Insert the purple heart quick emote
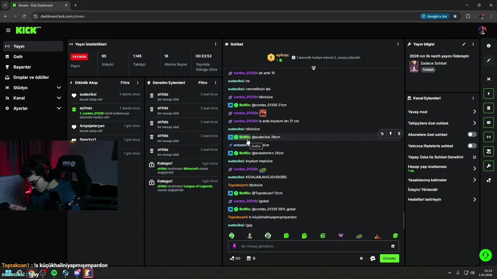 (341, 236)
